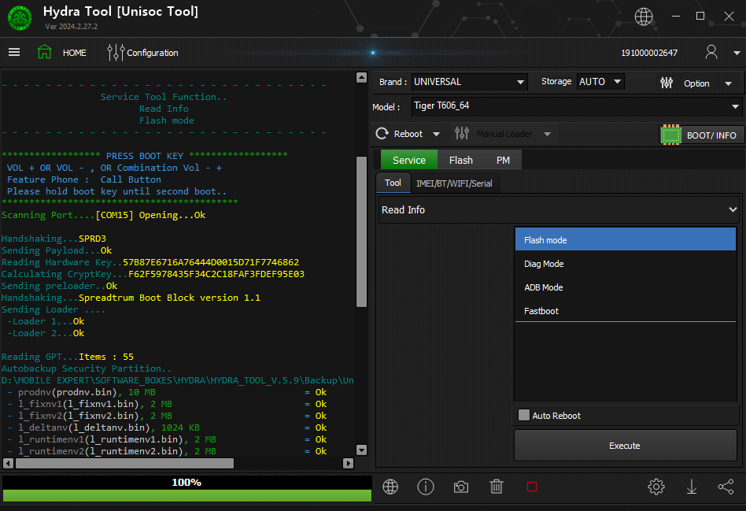
Task: Open settings gear in bottom toolbar
Action: [656, 487]
